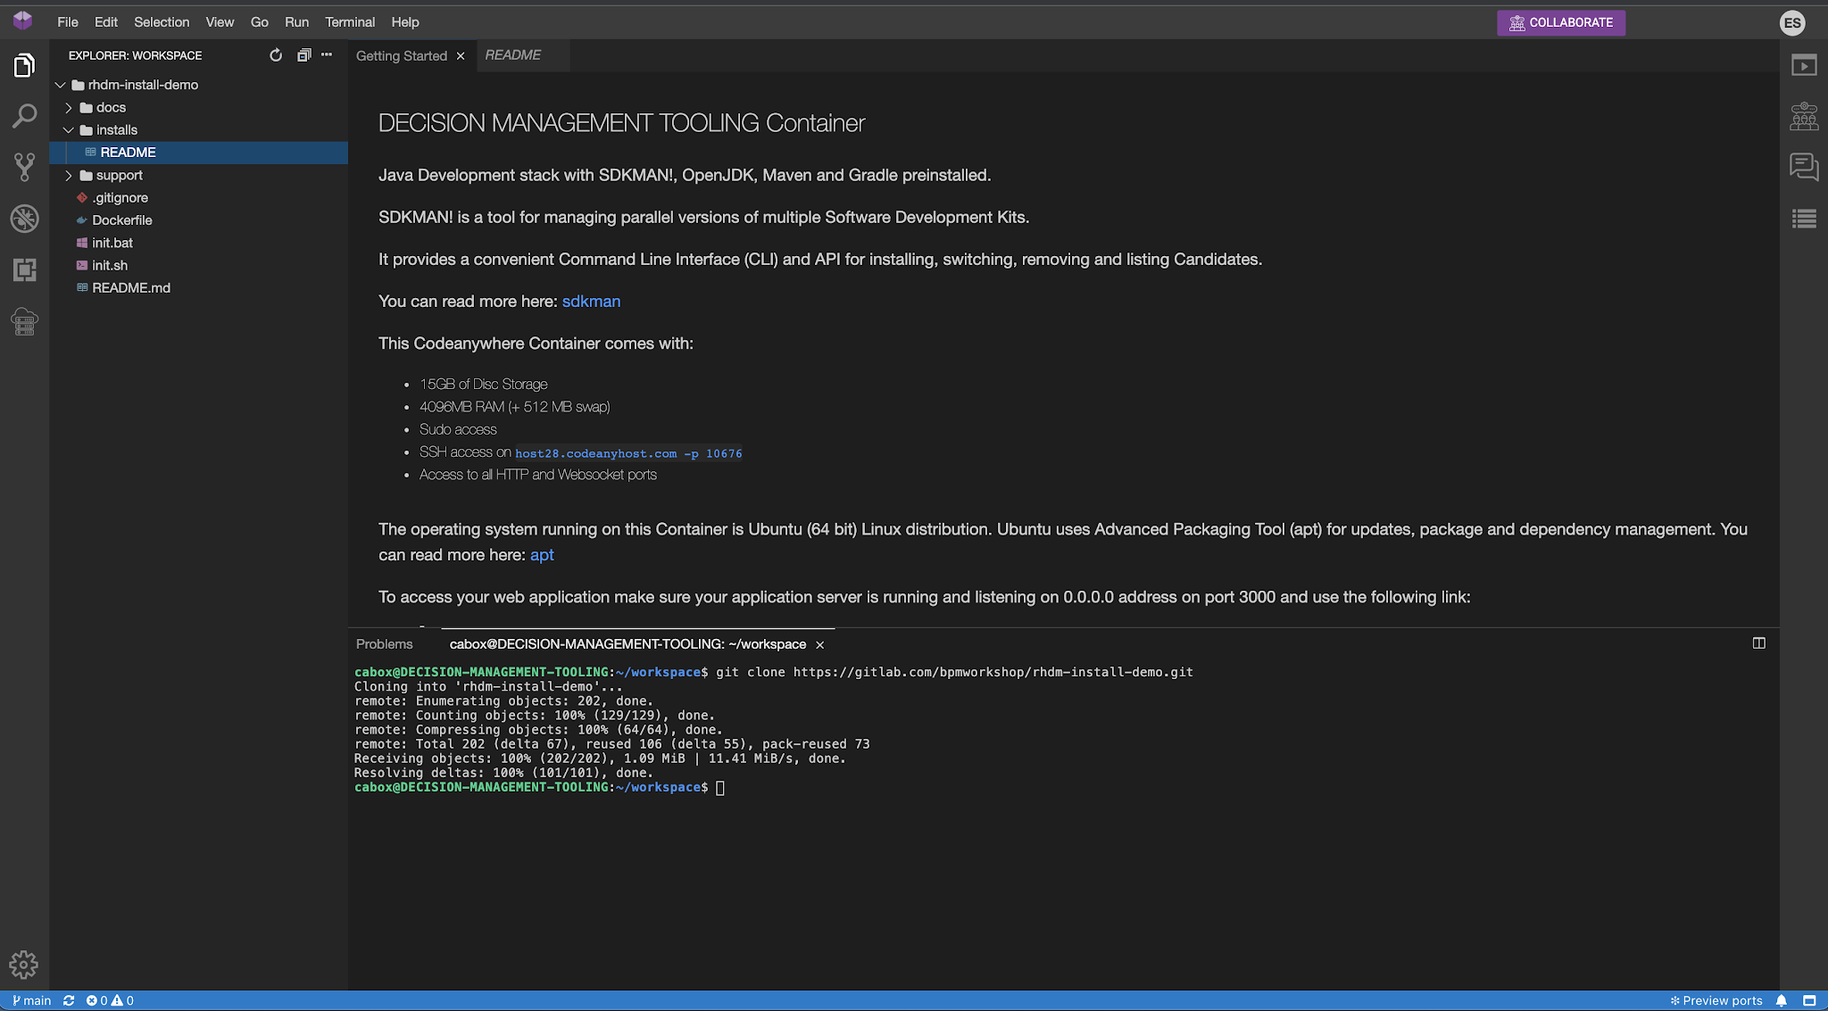Switch to the Getting Started tab

[x=402, y=56]
